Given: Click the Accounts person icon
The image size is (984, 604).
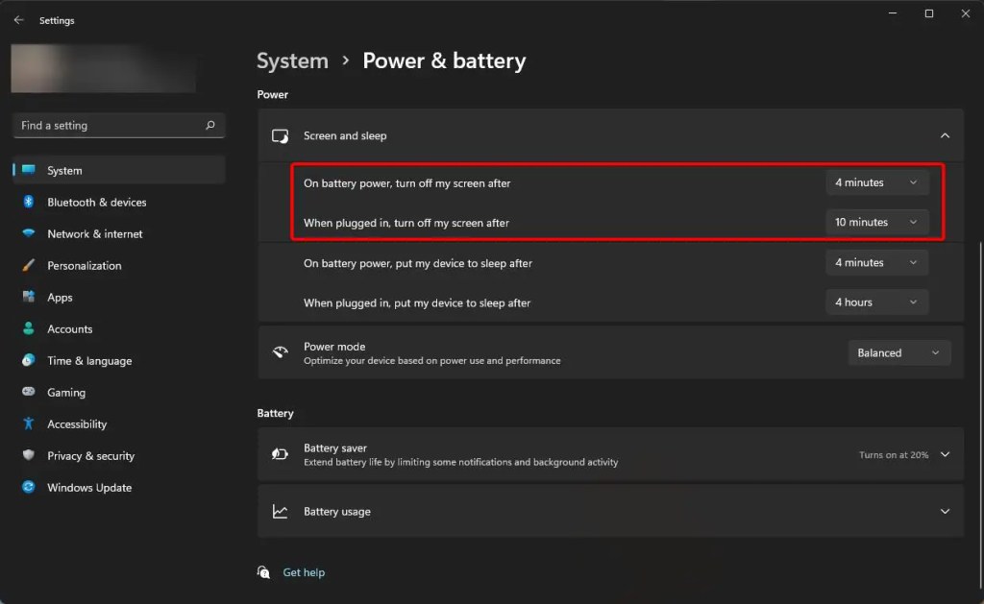Looking at the screenshot, I should (x=29, y=328).
